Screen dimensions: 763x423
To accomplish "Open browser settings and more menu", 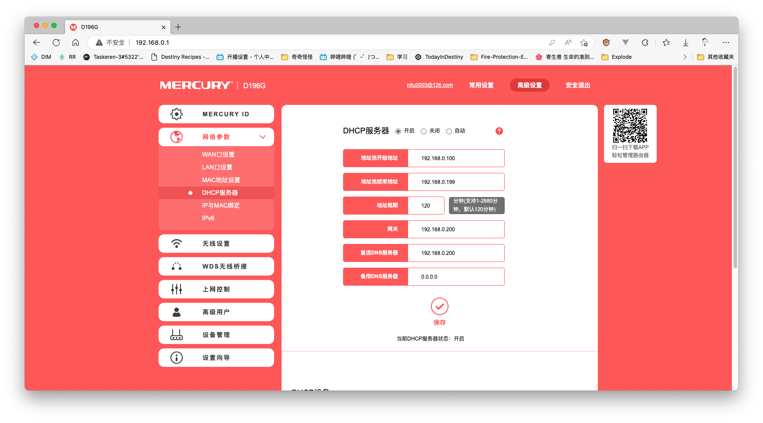I will 726,43.
